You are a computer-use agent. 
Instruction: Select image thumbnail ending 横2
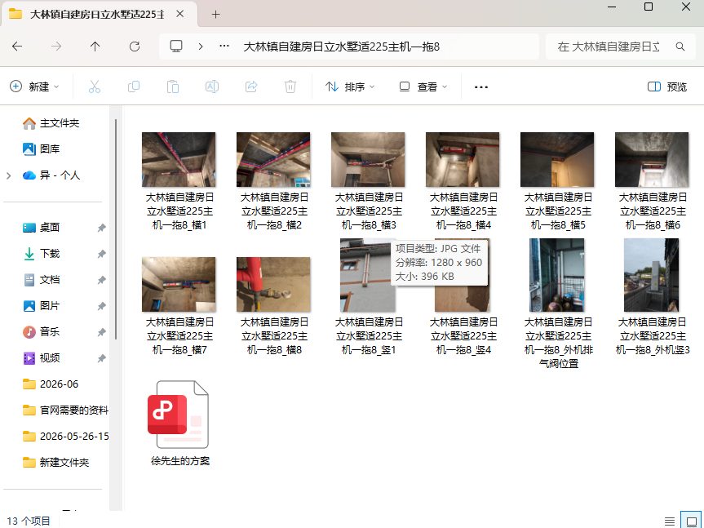pyautogui.click(x=273, y=159)
